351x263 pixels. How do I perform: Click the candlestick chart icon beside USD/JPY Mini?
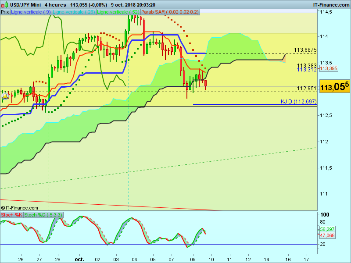point(5,5)
